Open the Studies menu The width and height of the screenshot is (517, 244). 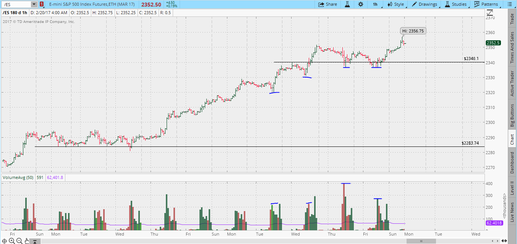click(455, 4)
